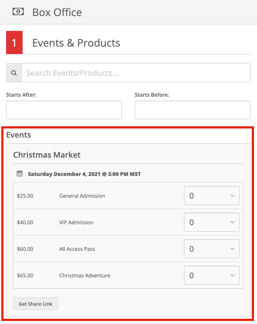This screenshot has height=324, width=257.
Task: Click the Get Share Link button
Action: (x=36, y=304)
